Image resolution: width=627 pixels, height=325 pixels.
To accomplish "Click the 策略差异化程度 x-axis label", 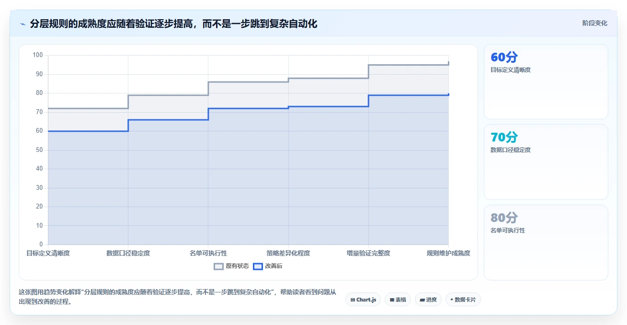I will point(288,253).
